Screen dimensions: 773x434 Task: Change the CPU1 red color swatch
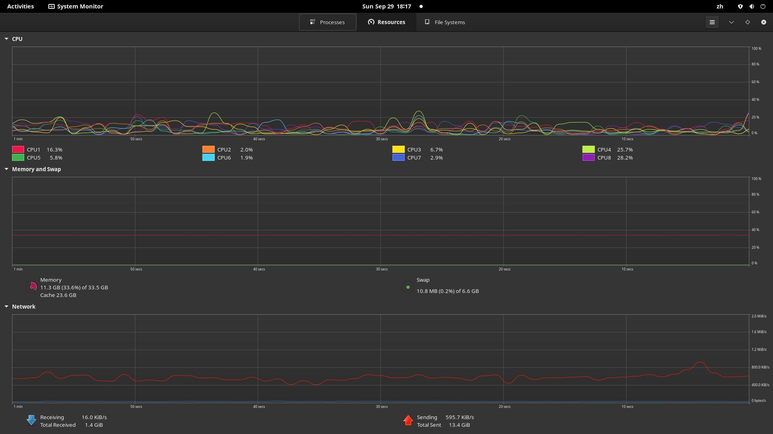(x=18, y=149)
